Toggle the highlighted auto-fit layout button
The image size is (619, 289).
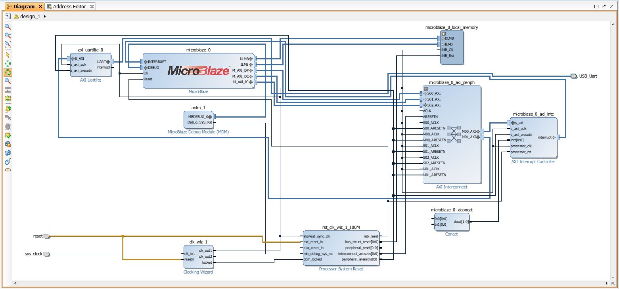click(x=8, y=72)
